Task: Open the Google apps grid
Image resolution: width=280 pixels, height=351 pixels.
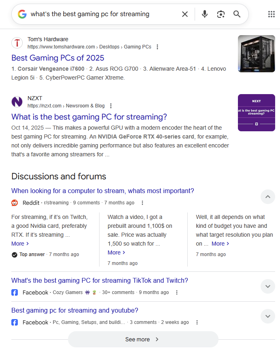Action: (x=272, y=14)
